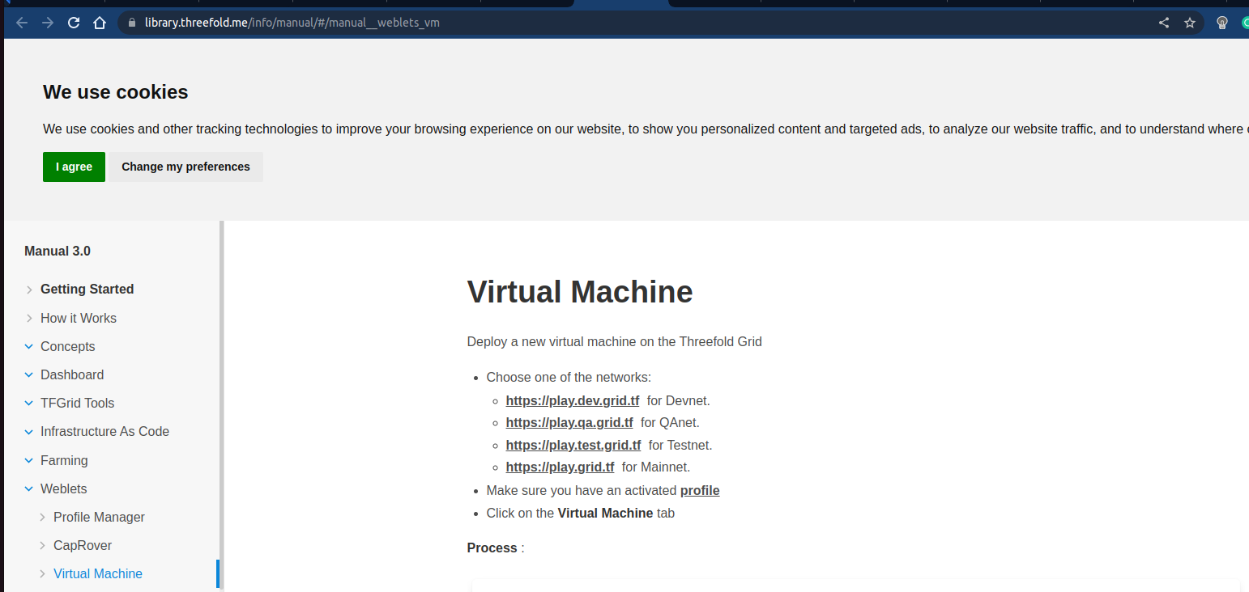The width and height of the screenshot is (1249, 592).
Task: Open the share icon in the address bar
Action: click(x=1163, y=23)
